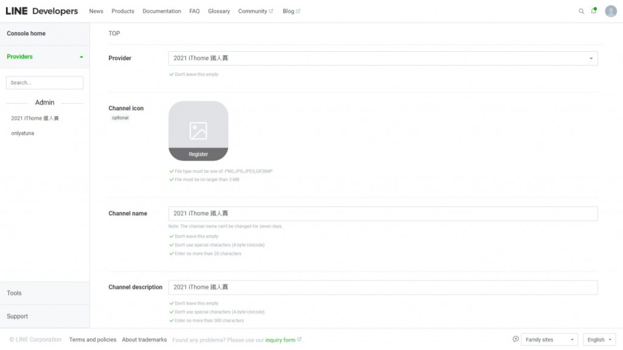
Task: Open the Blog menu item
Action: coord(288,11)
